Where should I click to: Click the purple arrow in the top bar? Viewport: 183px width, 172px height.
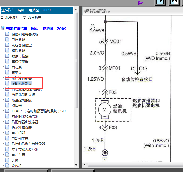141,3
